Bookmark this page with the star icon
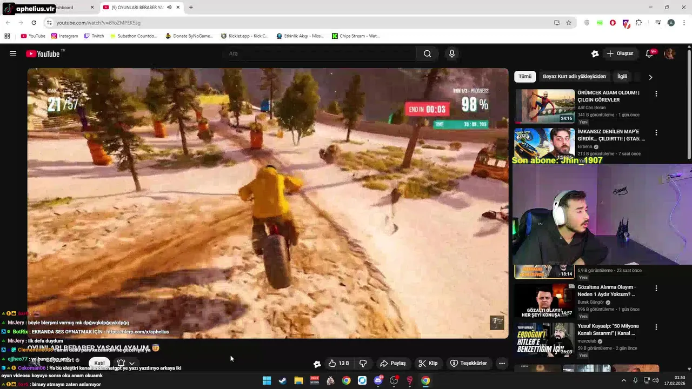692x389 pixels. tap(569, 23)
